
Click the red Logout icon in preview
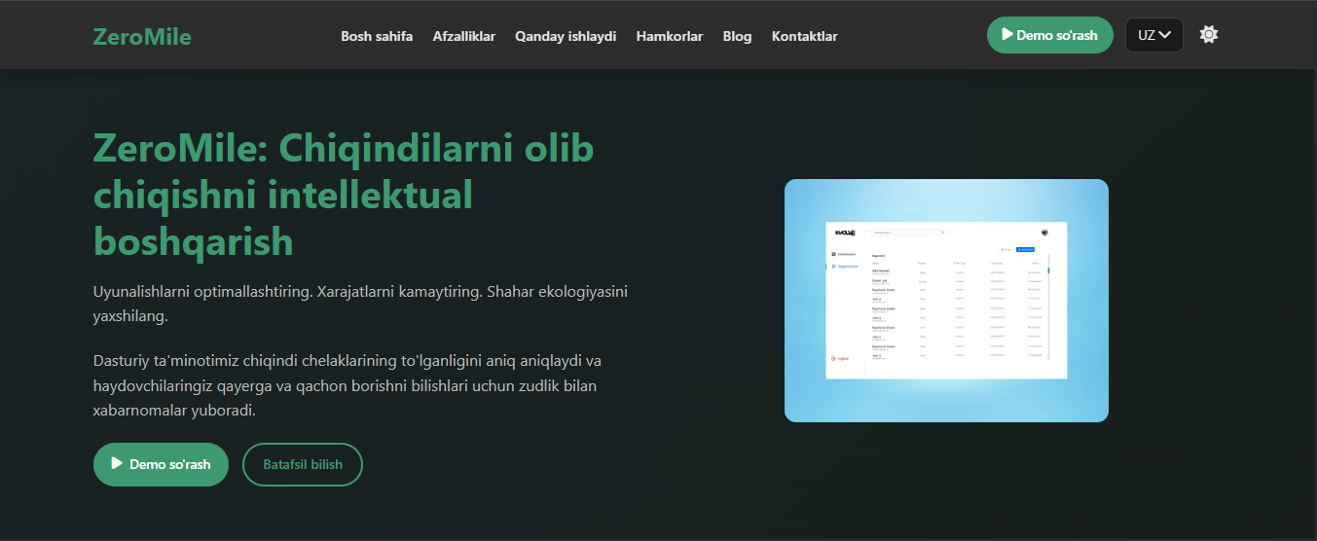[x=833, y=358]
